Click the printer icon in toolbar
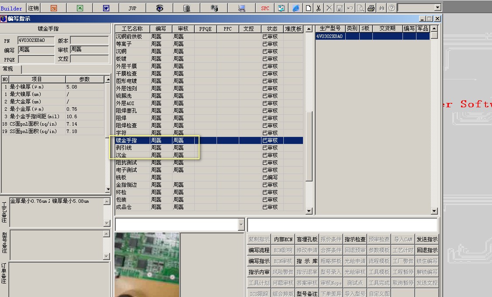The image size is (492, 297). [371, 8]
